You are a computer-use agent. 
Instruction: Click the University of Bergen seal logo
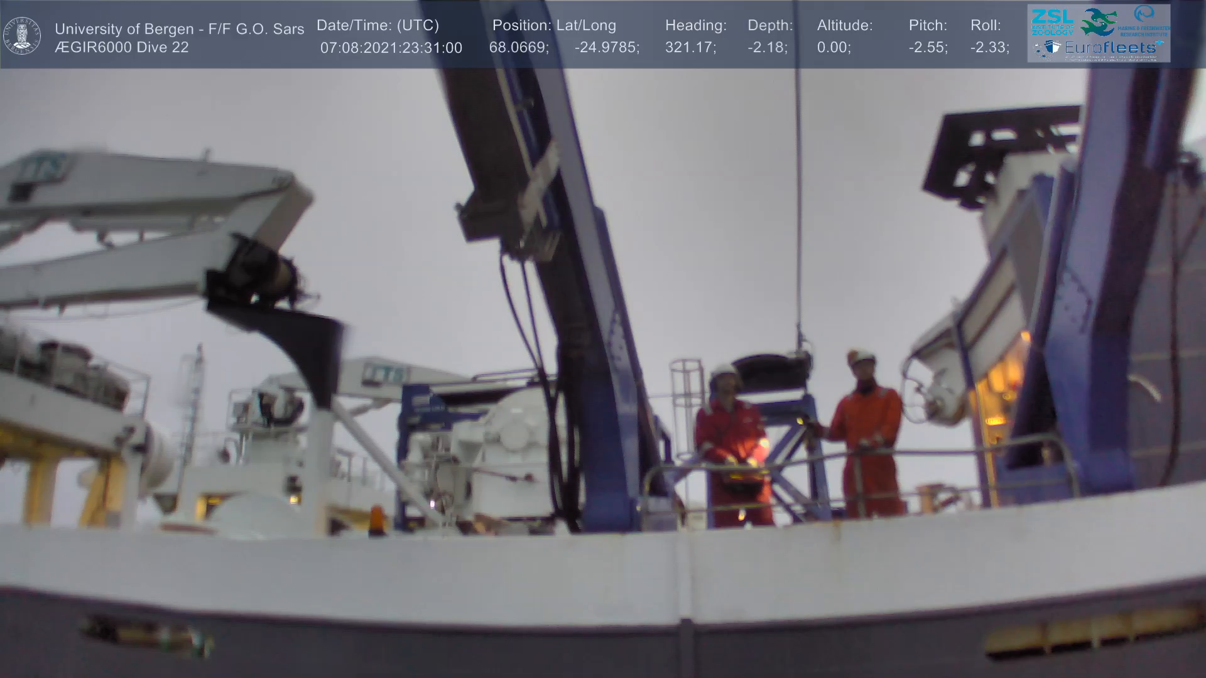coord(23,35)
